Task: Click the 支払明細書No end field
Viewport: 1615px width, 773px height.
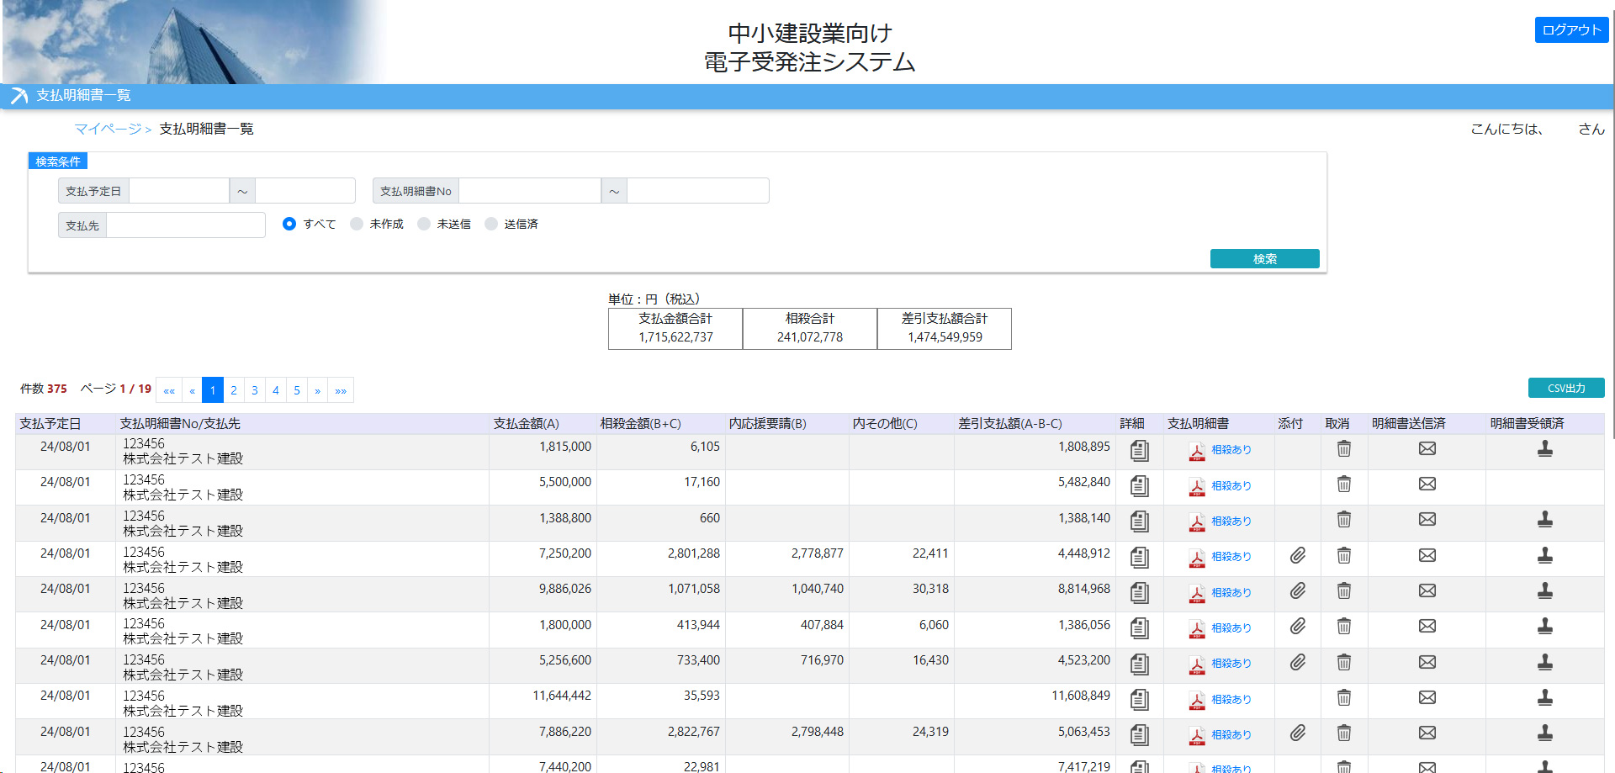Action: 698,191
